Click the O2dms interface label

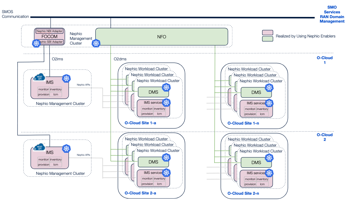pos(120,59)
